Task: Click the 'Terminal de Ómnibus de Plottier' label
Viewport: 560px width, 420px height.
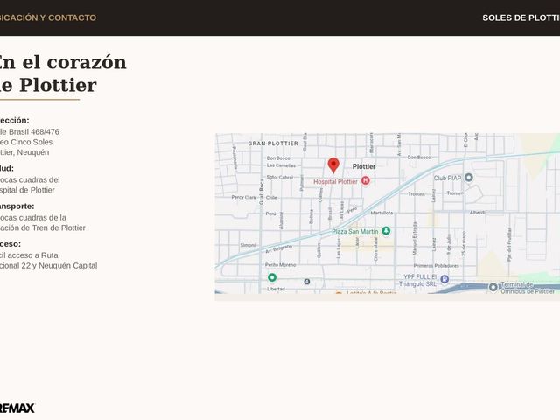Action: pyautogui.click(x=528, y=288)
